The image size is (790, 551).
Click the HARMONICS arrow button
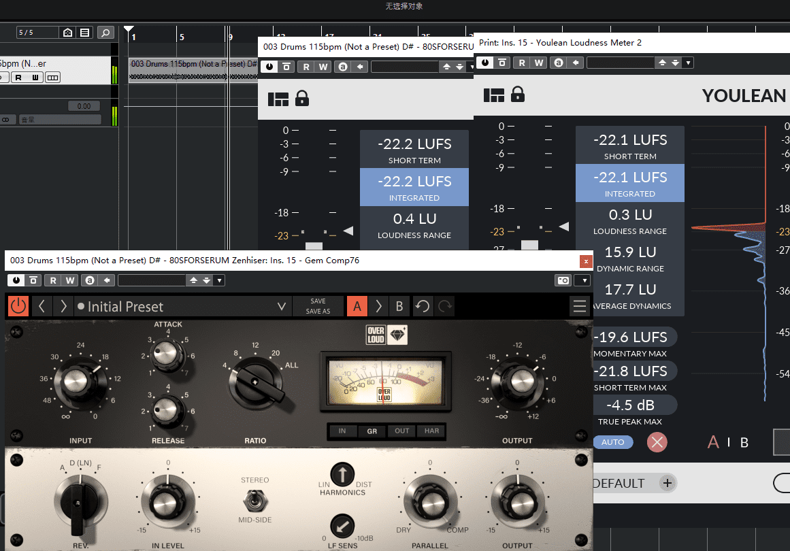342,474
